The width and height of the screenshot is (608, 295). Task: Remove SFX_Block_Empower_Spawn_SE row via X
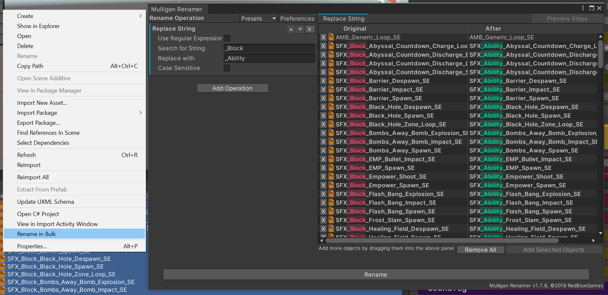(323, 185)
